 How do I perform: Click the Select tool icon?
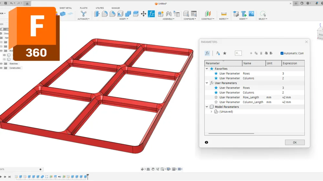pyautogui.click(x=263, y=14)
